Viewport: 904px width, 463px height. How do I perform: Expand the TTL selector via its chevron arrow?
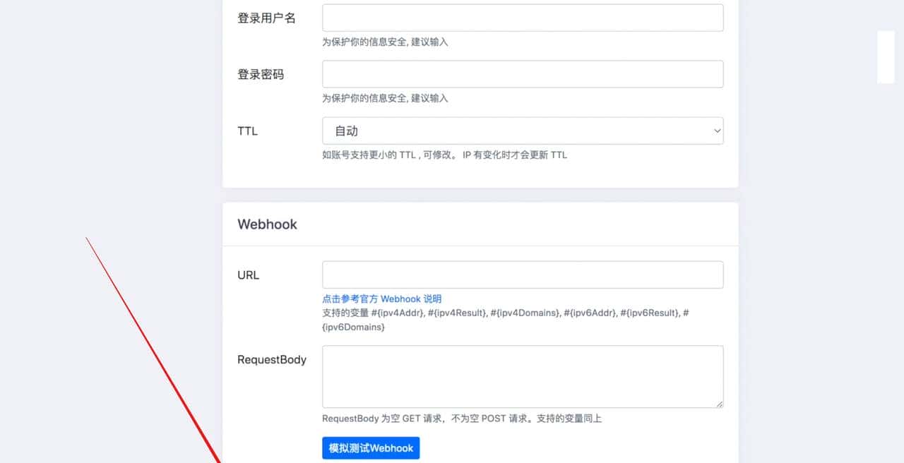point(717,131)
